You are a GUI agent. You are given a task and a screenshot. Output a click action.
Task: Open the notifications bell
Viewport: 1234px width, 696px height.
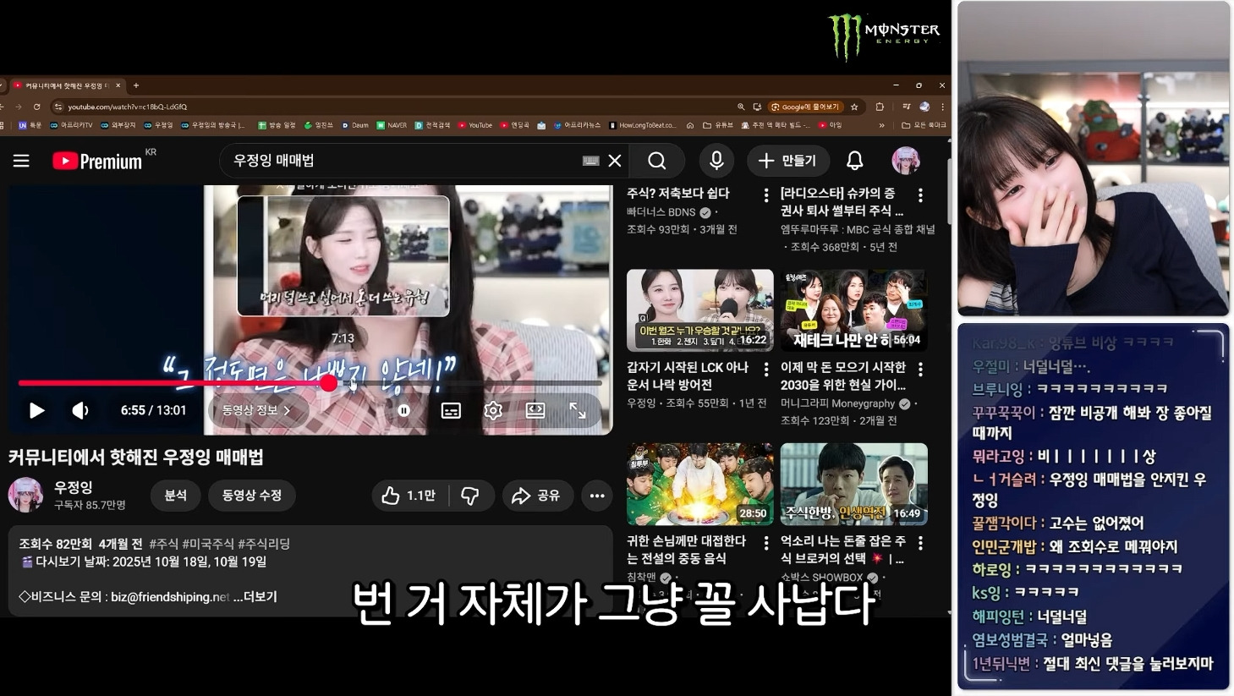tap(855, 161)
